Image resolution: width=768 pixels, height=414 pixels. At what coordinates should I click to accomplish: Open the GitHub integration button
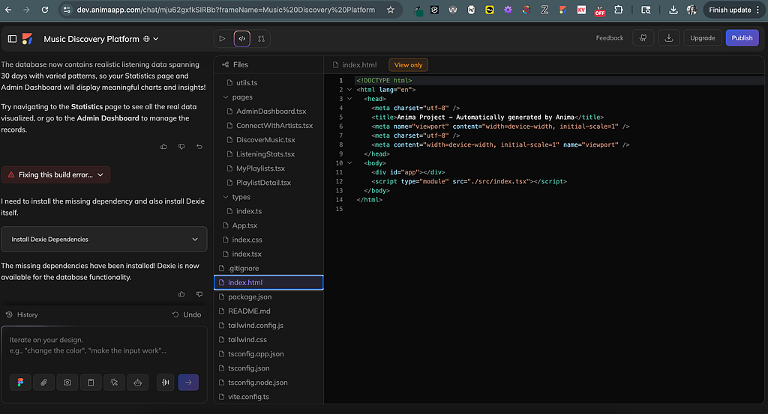pos(643,38)
